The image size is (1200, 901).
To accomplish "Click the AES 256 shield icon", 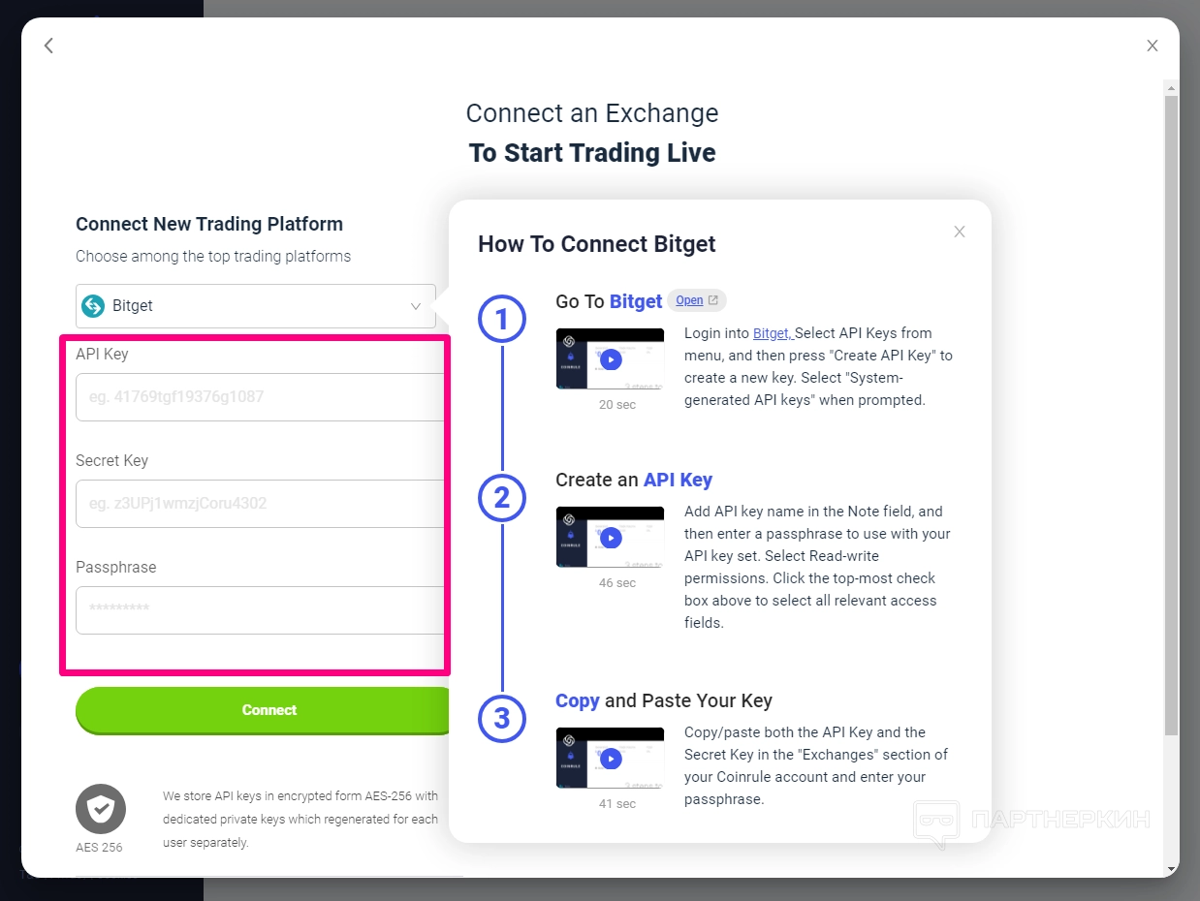I will [x=101, y=809].
